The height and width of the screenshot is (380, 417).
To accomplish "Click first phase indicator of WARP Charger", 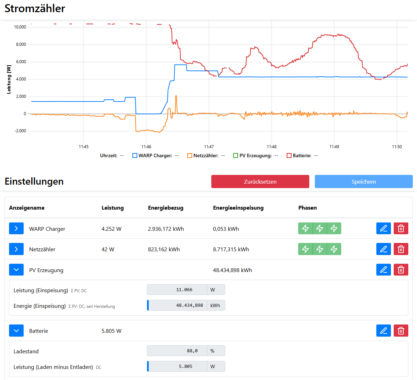I will 305,228.
